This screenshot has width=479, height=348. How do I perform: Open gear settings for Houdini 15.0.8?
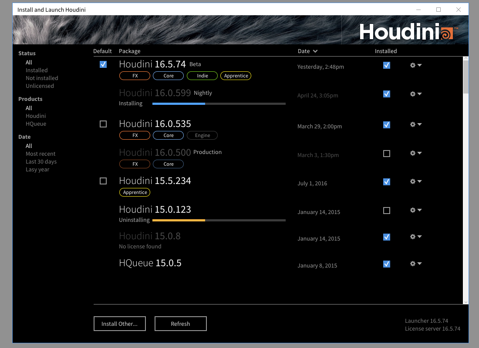click(x=415, y=237)
